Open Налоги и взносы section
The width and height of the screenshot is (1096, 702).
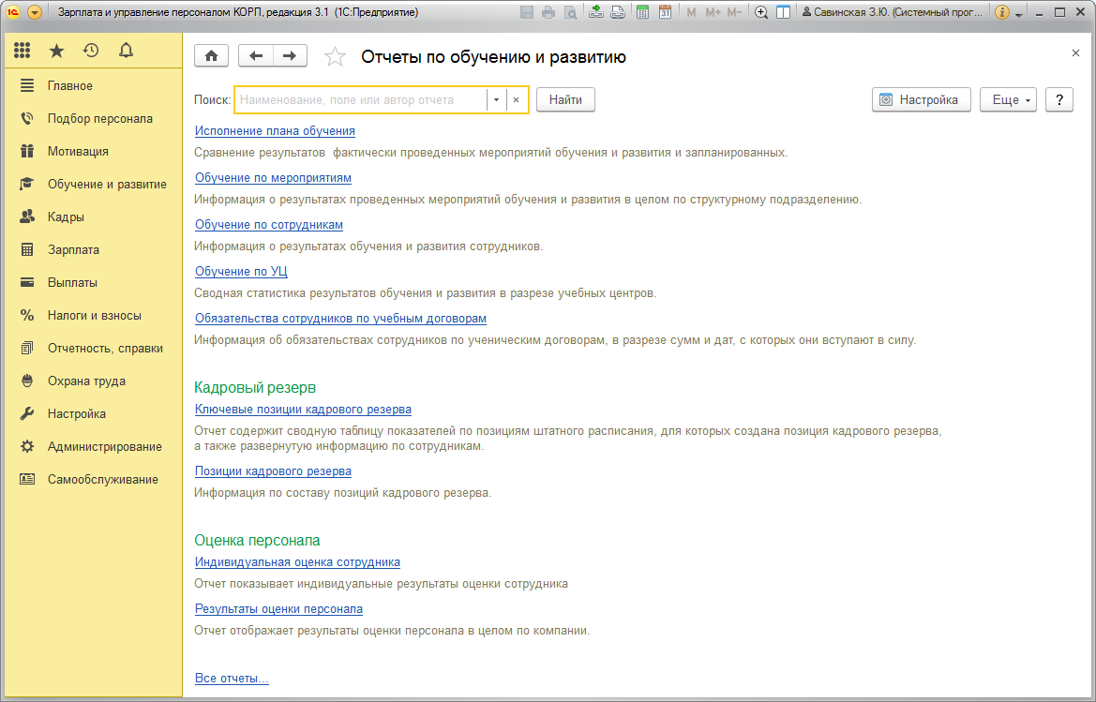pyautogui.click(x=93, y=316)
